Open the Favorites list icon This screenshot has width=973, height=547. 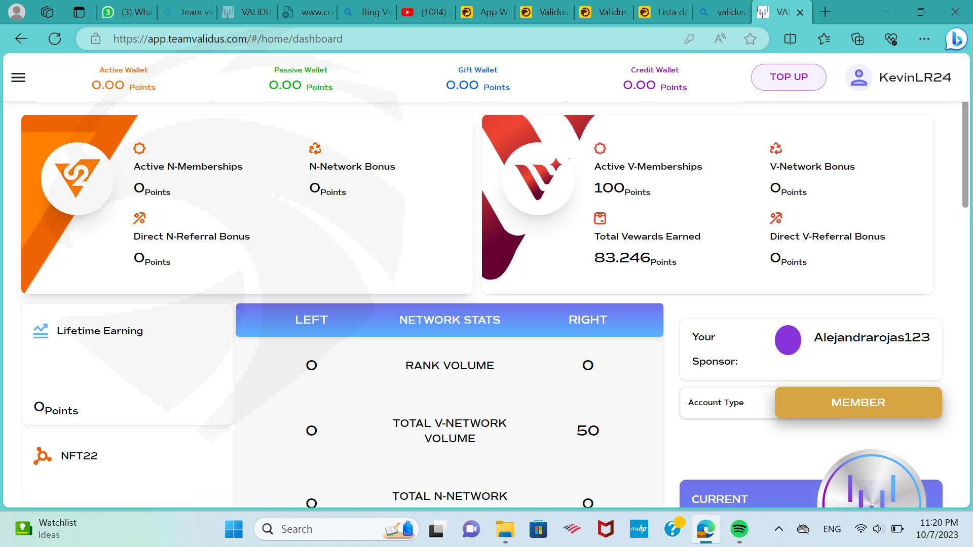[824, 39]
